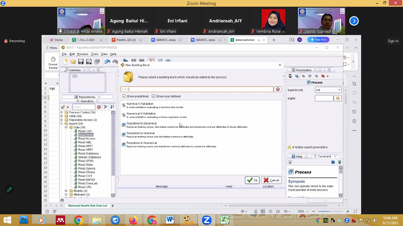Image resolution: width=403 pixels, height=226 pixels.
Task: Expand the Utility (38) folder
Action: [x=61, y=116]
